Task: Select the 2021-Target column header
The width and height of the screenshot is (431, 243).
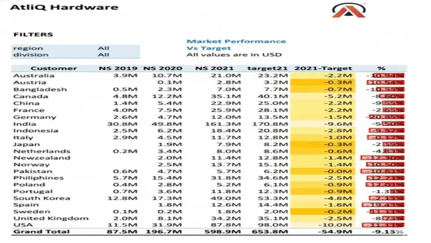Action: click(324, 68)
